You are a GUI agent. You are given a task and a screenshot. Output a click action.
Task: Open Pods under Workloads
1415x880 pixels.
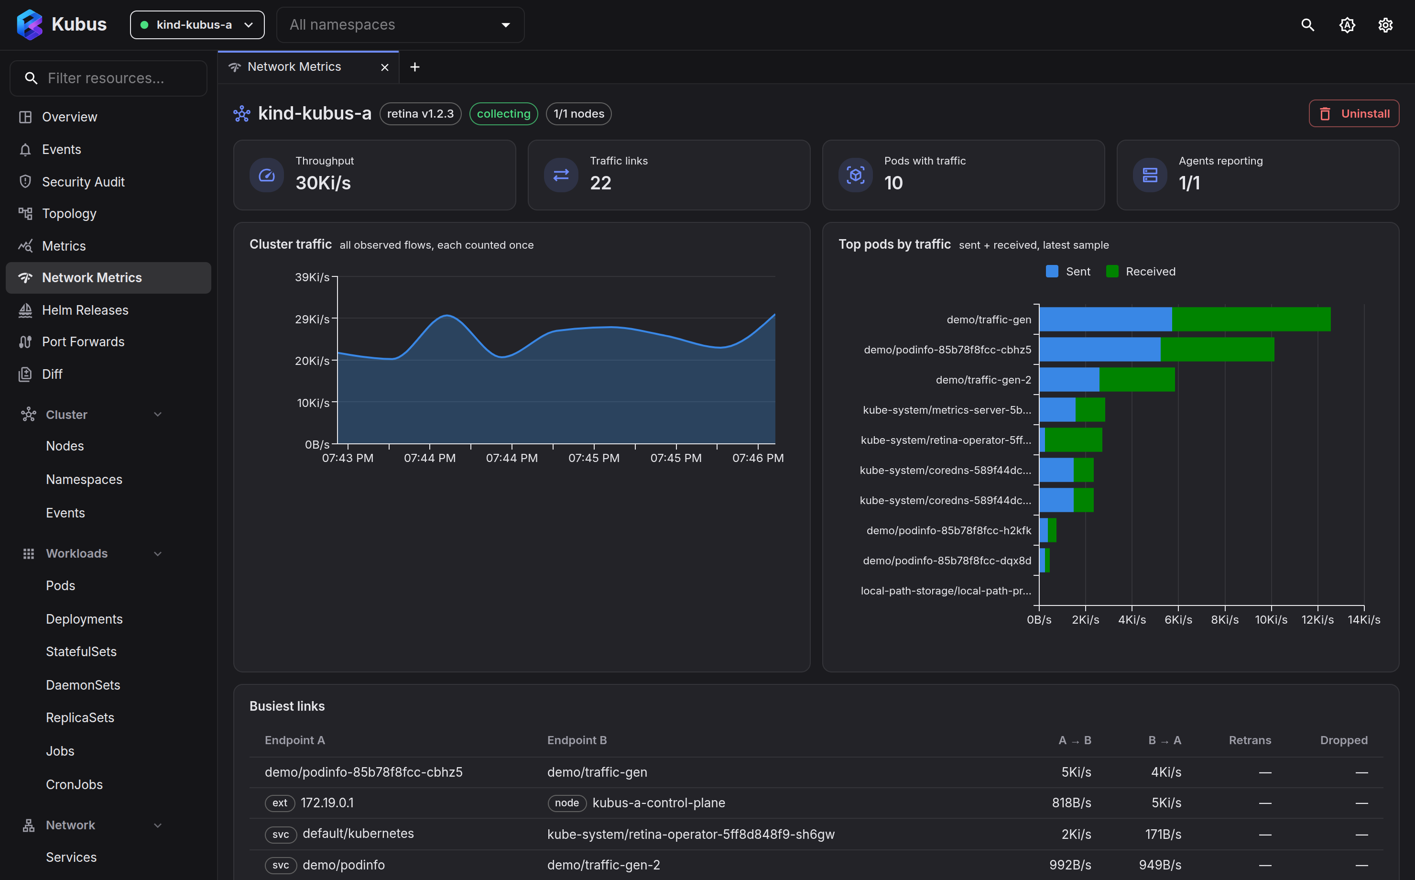(61, 585)
